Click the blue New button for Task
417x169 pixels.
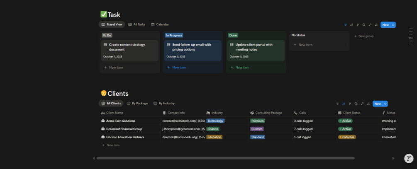[385, 25]
